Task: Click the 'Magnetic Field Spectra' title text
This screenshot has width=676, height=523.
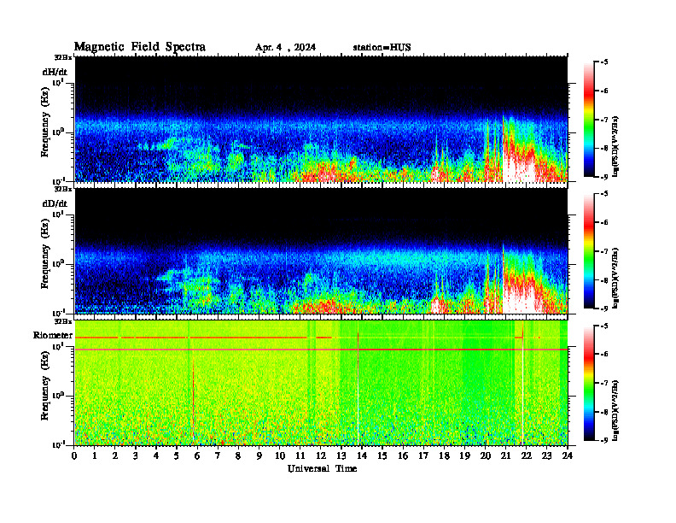Action: 140,47
